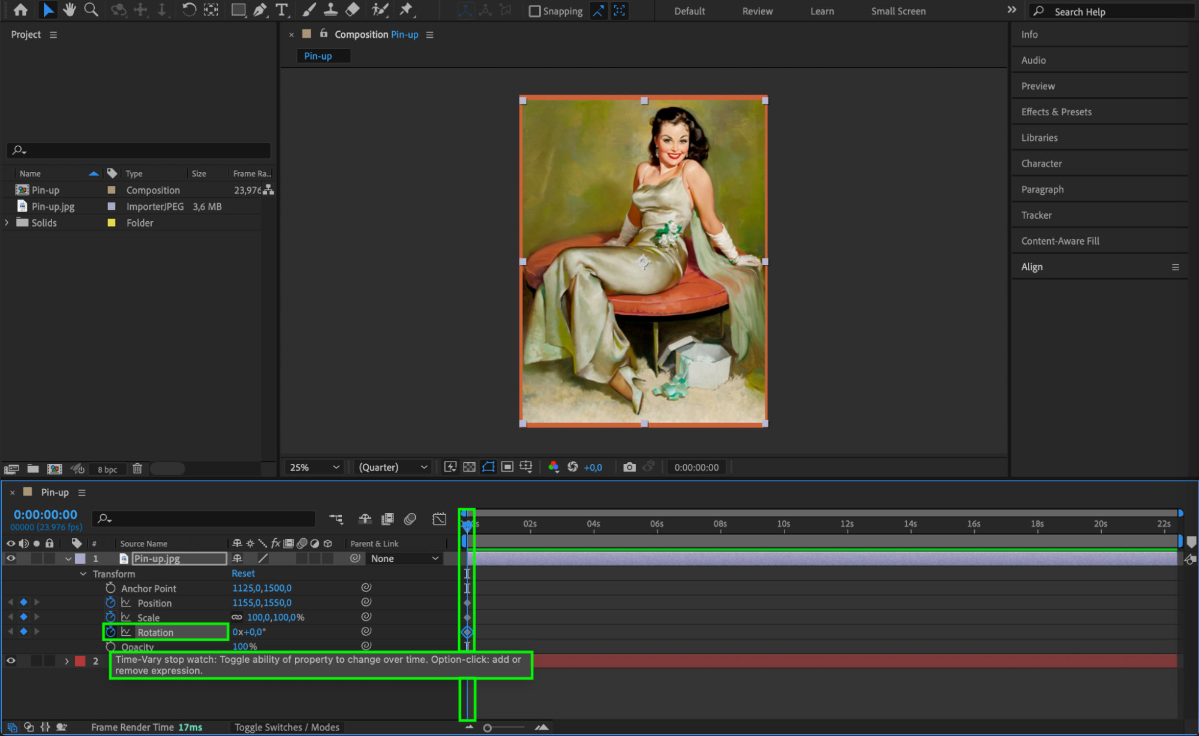1199x736 pixels.
Task: Click Reset next to Transform
Action: [243, 574]
